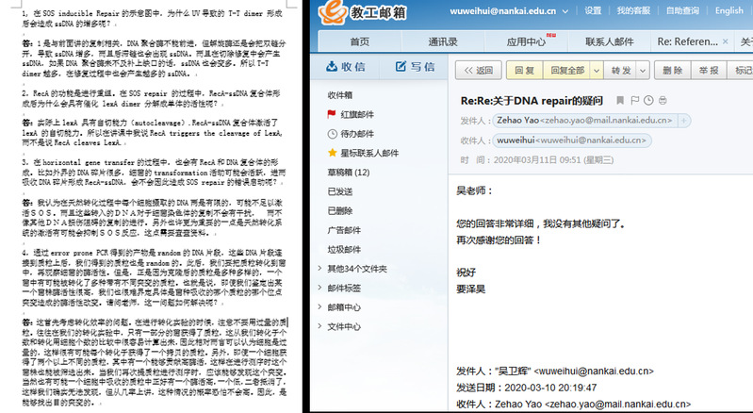Click the 返回 (back) button
Viewport: 753px width, 413px height.
pyautogui.click(x=478, y=71)
